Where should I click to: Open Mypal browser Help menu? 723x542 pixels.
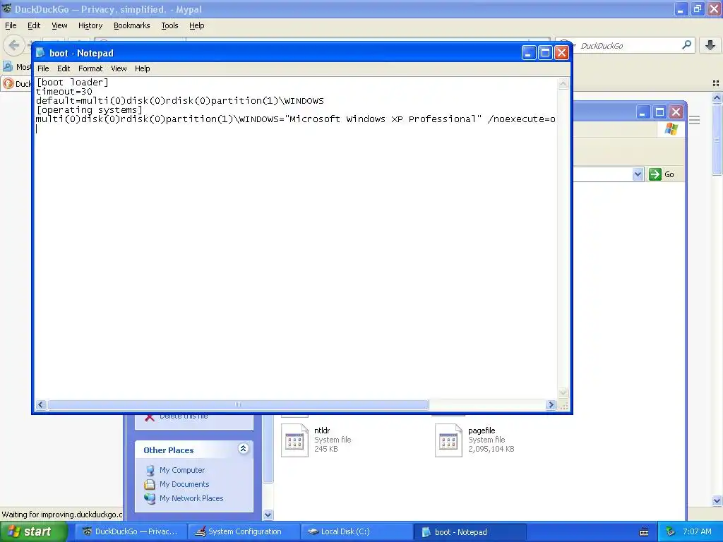tap(196, 26)
